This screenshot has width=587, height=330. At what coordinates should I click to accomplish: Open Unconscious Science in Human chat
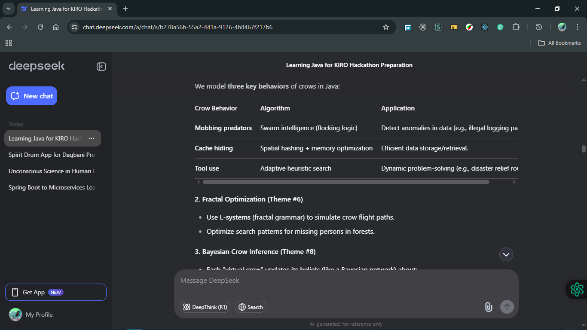point(52,171)
